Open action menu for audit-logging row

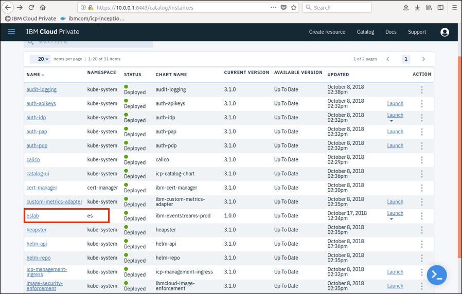pos(422,90)
